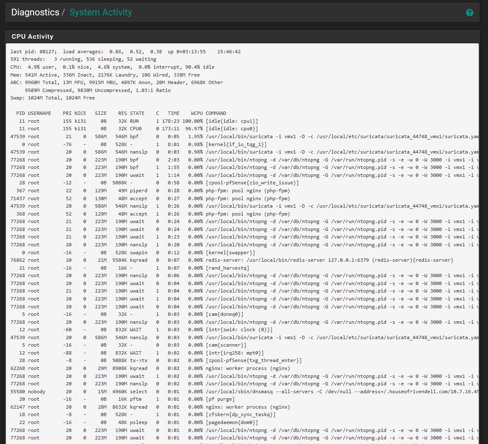
Task: Select the 'last pid: 80127' load averages line
Action: pos(125,52)
